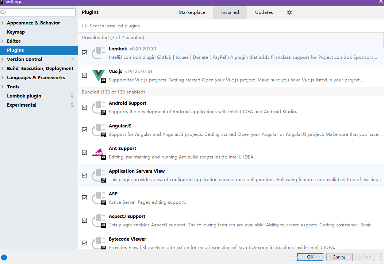Expand the Languages & Frameworks section
This screenshot has height=264, width=384.
point(3,78)
